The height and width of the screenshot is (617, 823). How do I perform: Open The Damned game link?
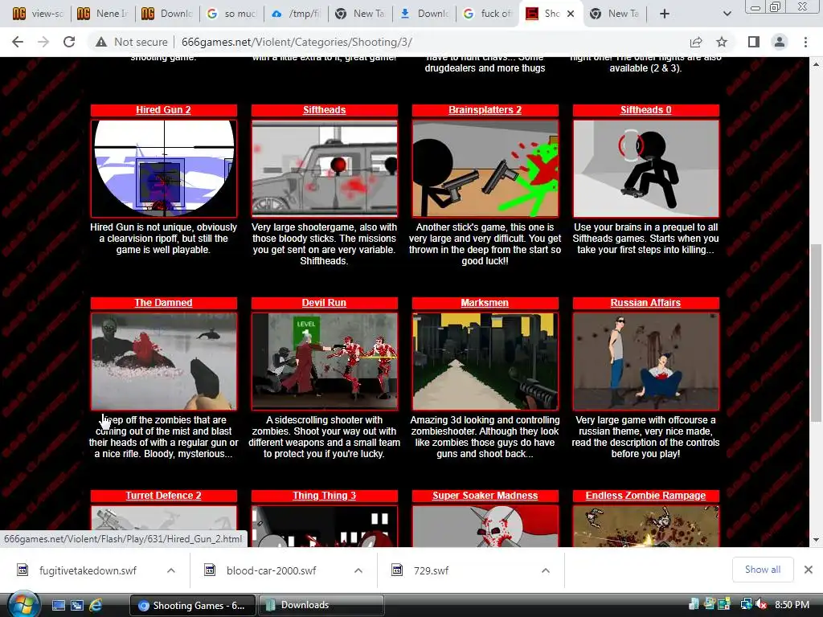(163, 303)
